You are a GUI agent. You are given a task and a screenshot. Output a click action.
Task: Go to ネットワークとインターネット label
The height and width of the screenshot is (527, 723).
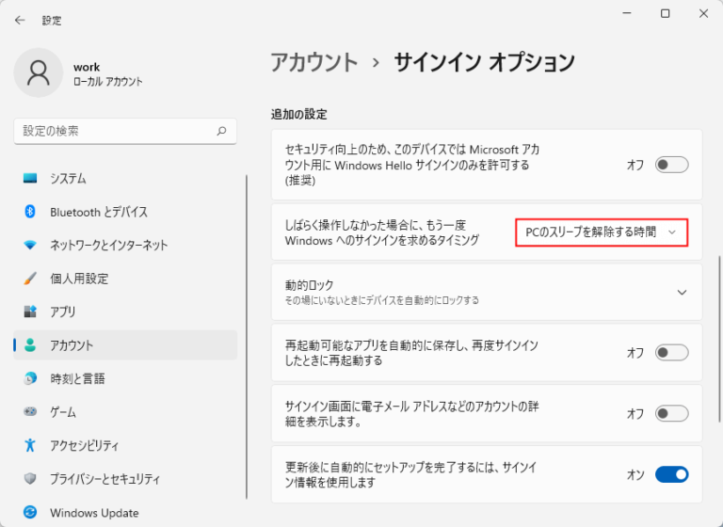109,246
